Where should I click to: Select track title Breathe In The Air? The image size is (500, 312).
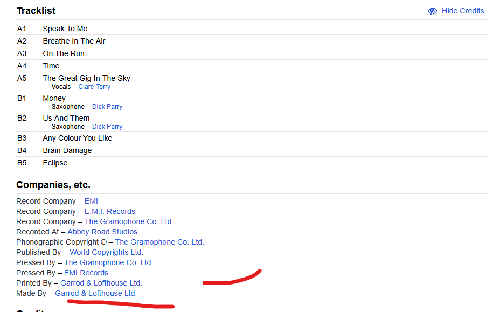tap(74, 41)
